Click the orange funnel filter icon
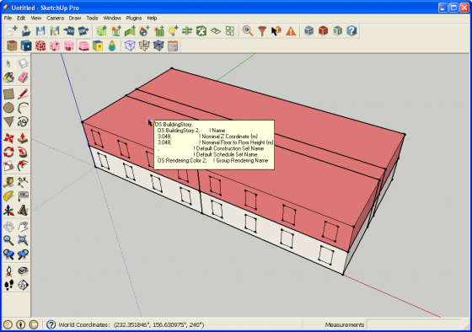Screen dimensions: 472x332 pyautogui.click(x=262, y=31)
